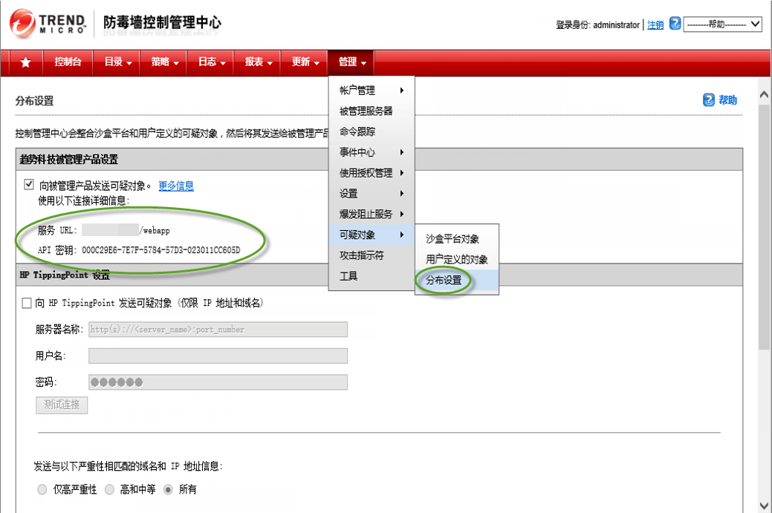772x513 pixels.
Task: Click the 服务器名称 input field
Action: [218, 329]
